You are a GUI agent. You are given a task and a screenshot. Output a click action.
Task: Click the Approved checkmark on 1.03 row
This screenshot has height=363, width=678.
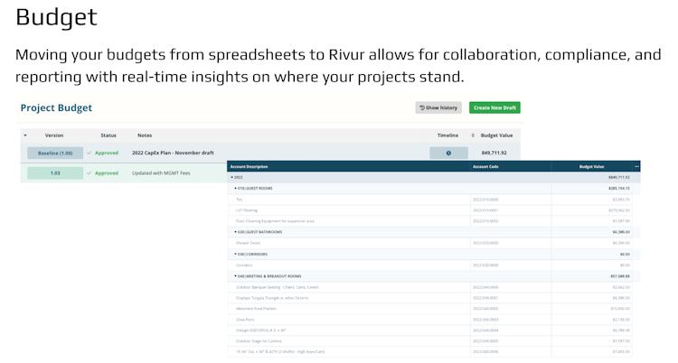coord(90,172)
